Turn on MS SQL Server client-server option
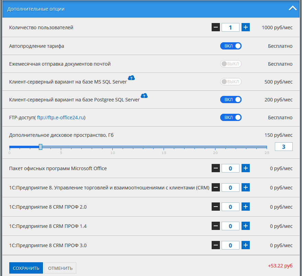The width and height of the screenshot is (302, 276). tap(231, 82)
